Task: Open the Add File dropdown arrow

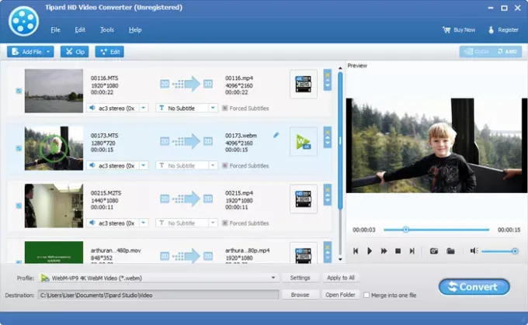Action: click(x=48, y=52)
